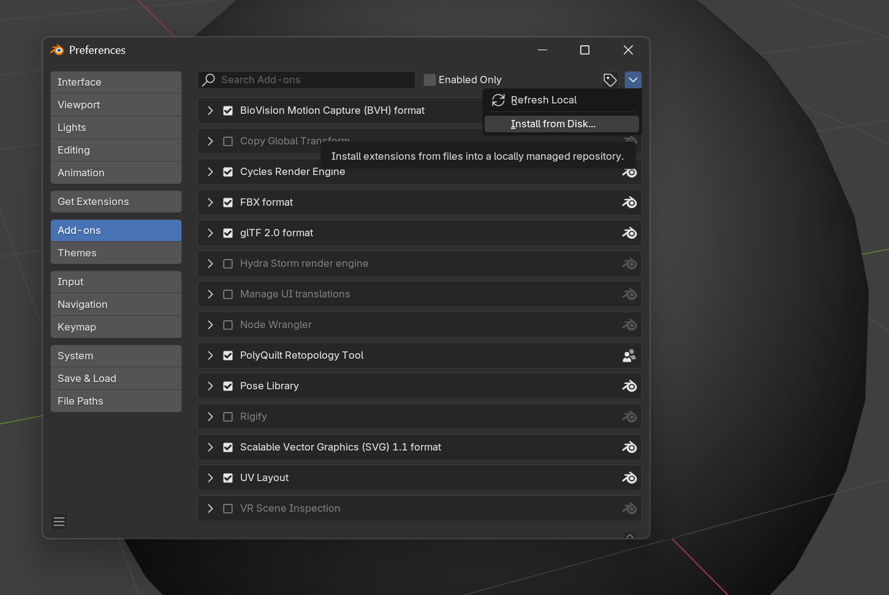889x595 pixels.
Task: Click the Search Add-ons field
Action: tap(306, 80)
